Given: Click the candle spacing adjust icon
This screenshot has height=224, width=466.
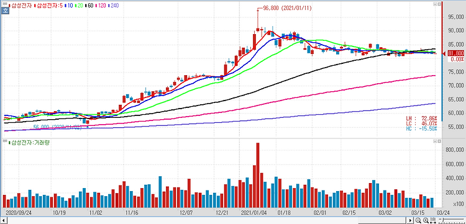Looking at the screenshot, I should 433,220.
